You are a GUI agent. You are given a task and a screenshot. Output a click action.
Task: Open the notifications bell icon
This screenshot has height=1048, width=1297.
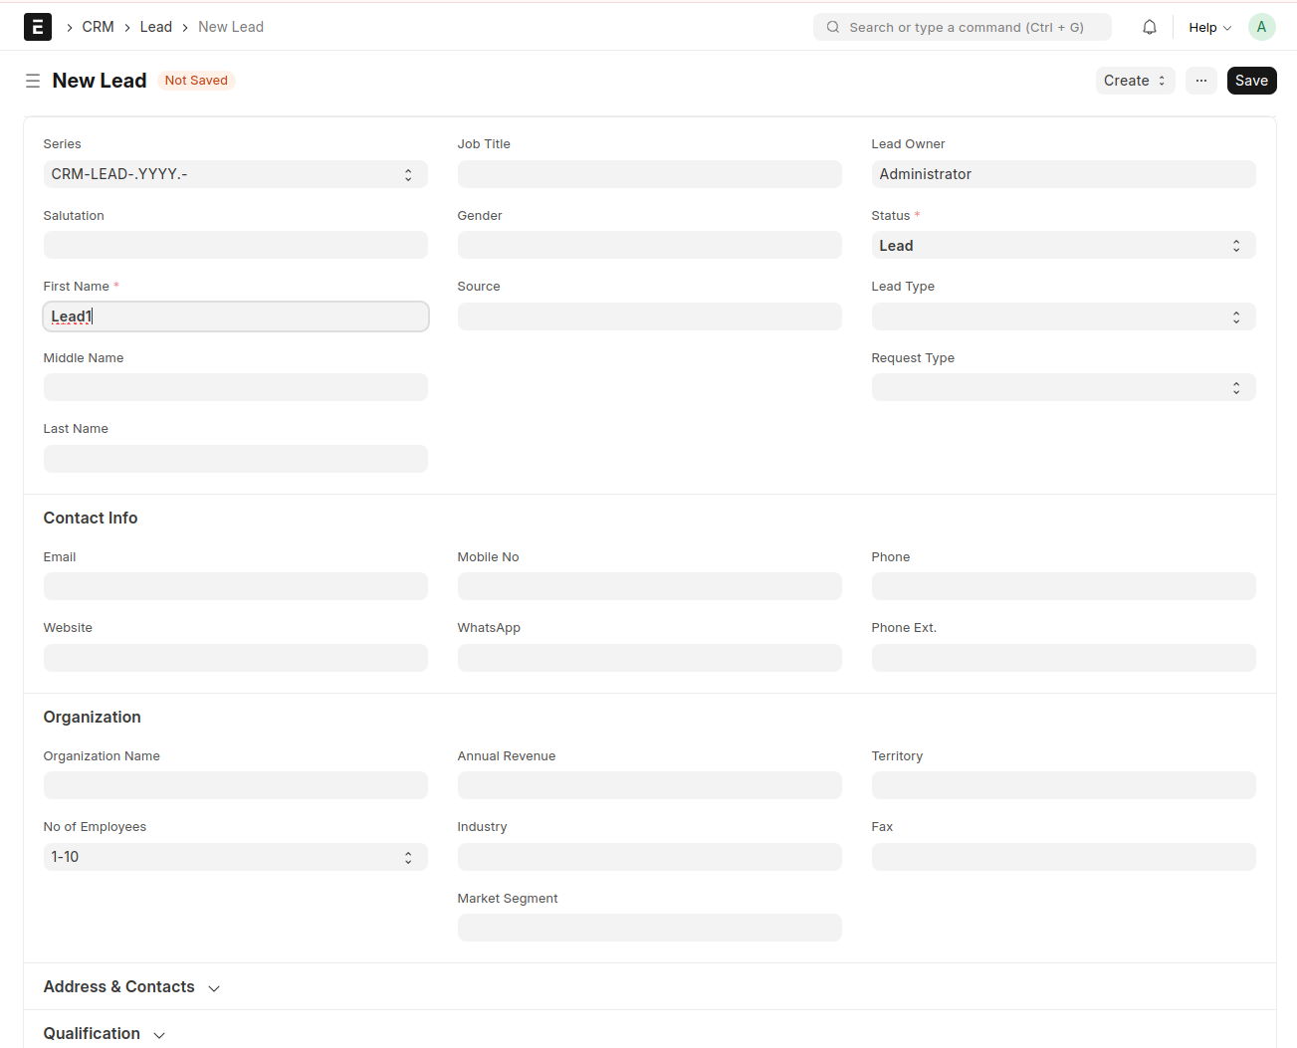1149,27
